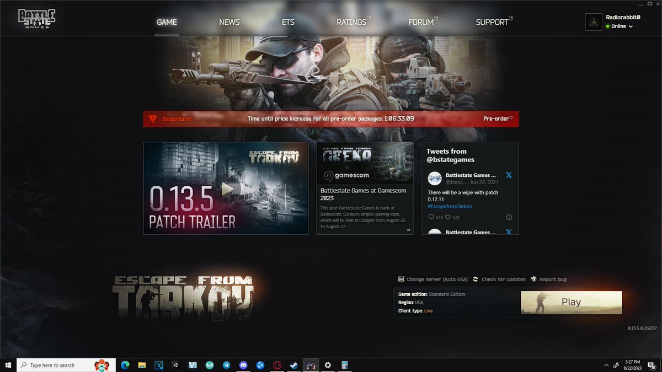Open the Windows Start menu
662x372 pixels.
click(8, 365)
